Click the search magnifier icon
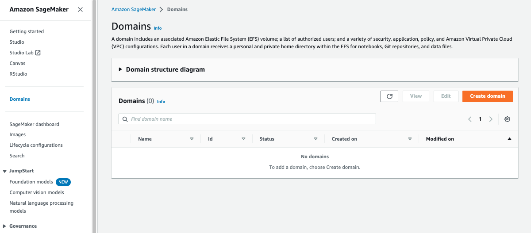Screen dimensions: 531x233 pos(125,119)
